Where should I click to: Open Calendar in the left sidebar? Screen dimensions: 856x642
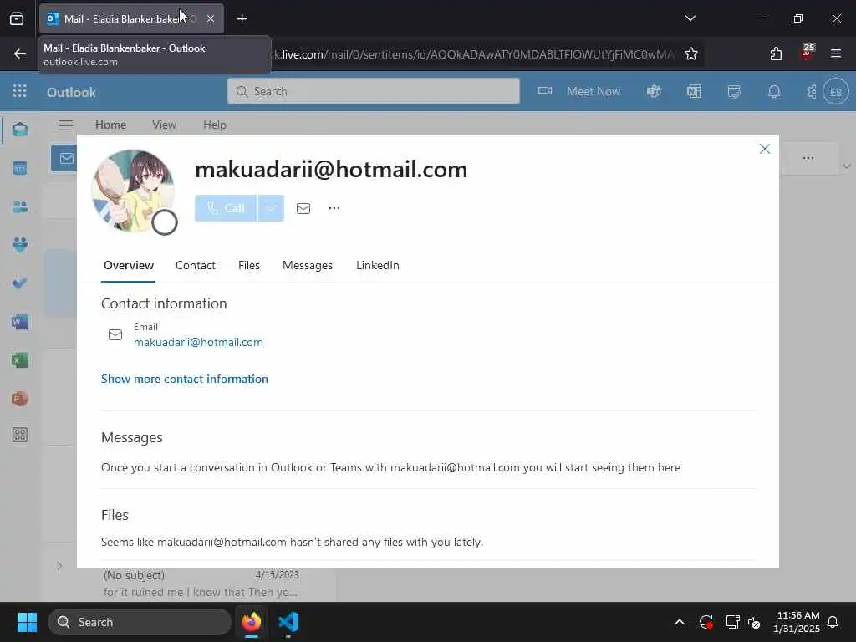click(x=20, y=168)
